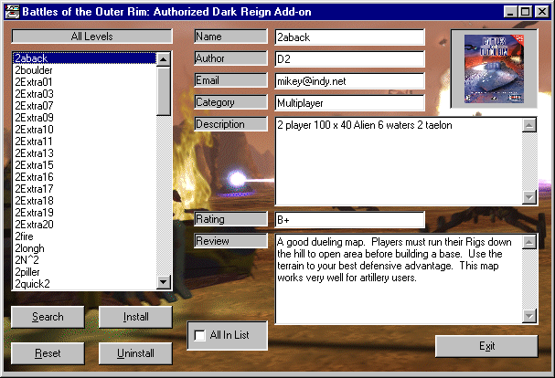Maximize the Battles of the Outer Rim window
This screenshot has width=555, height=378.
pyautogui.click(x=525, y=12)
